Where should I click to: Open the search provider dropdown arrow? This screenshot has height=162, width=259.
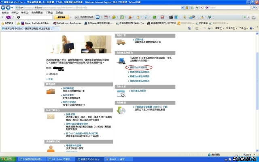click(x=257, y=7)
